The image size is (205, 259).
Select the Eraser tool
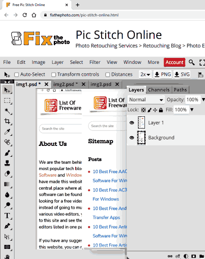click(7, 173)
